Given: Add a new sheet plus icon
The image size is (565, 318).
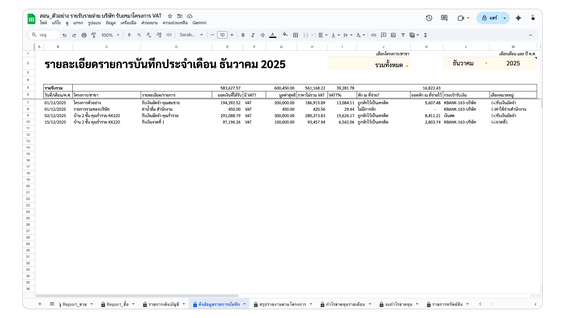Looking at the screenshot, I should [x=40, y=304].
